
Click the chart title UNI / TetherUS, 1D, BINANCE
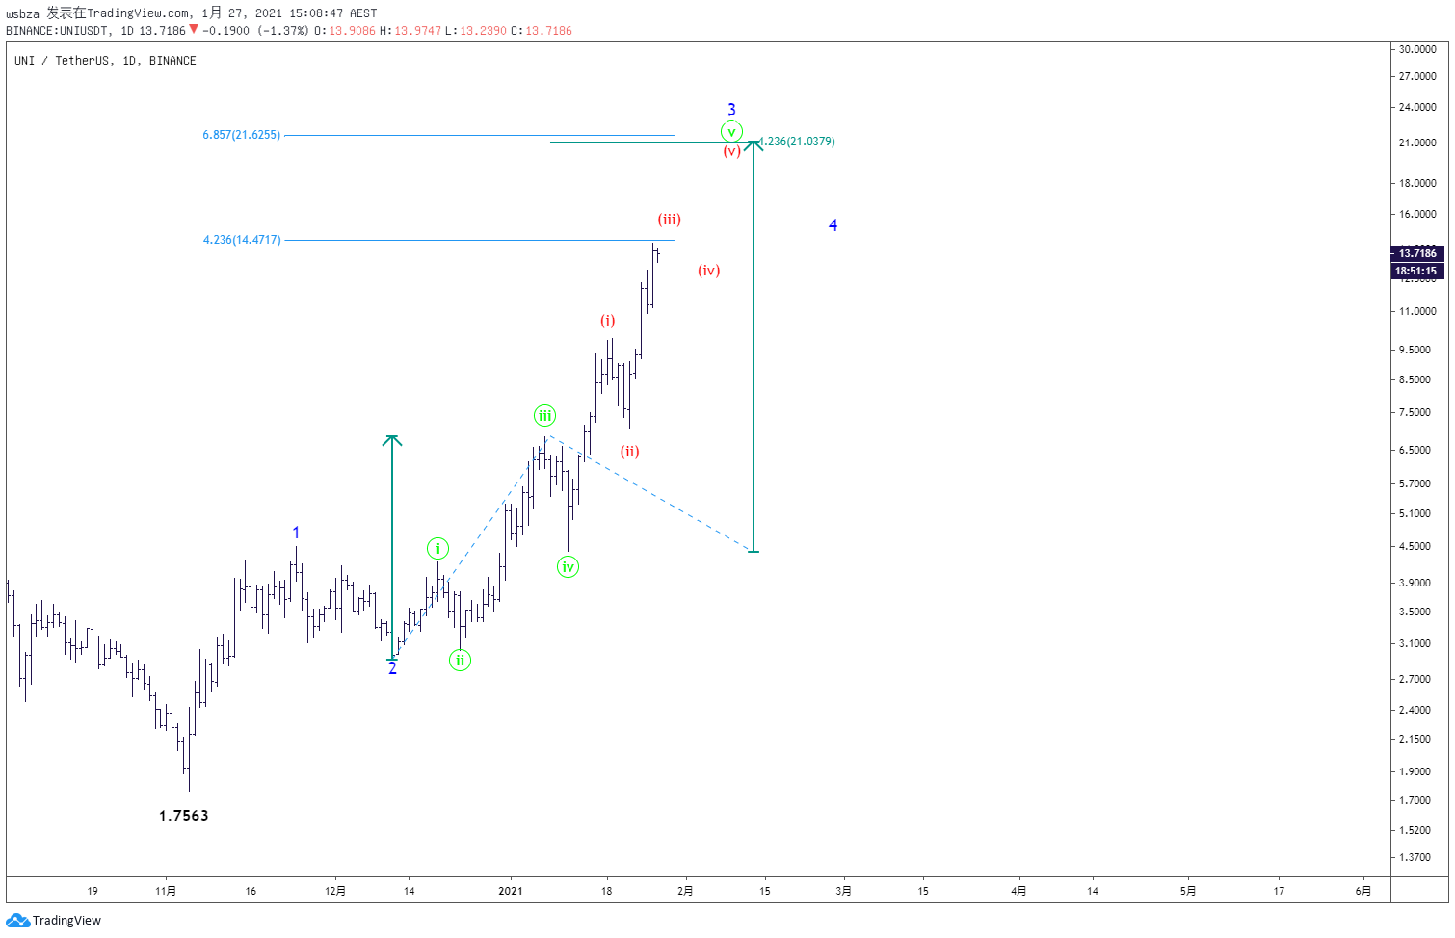[105, 61]
